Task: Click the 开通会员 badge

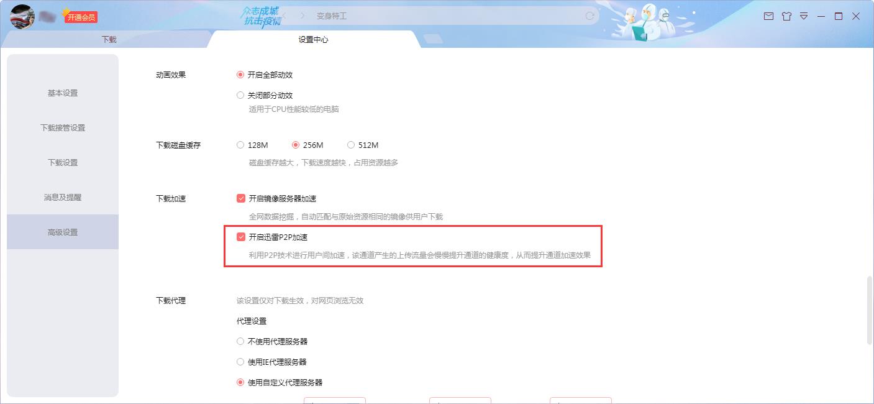Action: 81,17
